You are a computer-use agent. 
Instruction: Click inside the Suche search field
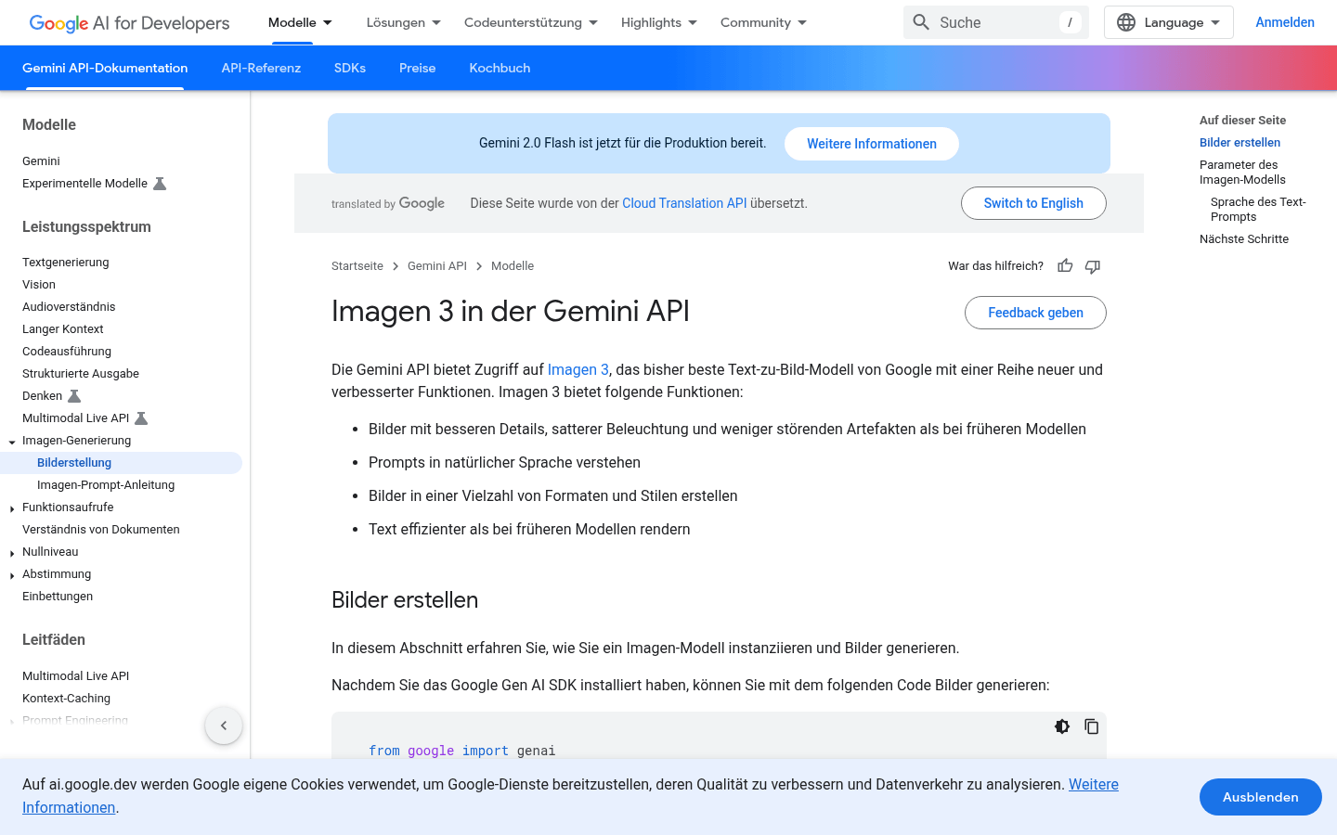tap(996, 22)
